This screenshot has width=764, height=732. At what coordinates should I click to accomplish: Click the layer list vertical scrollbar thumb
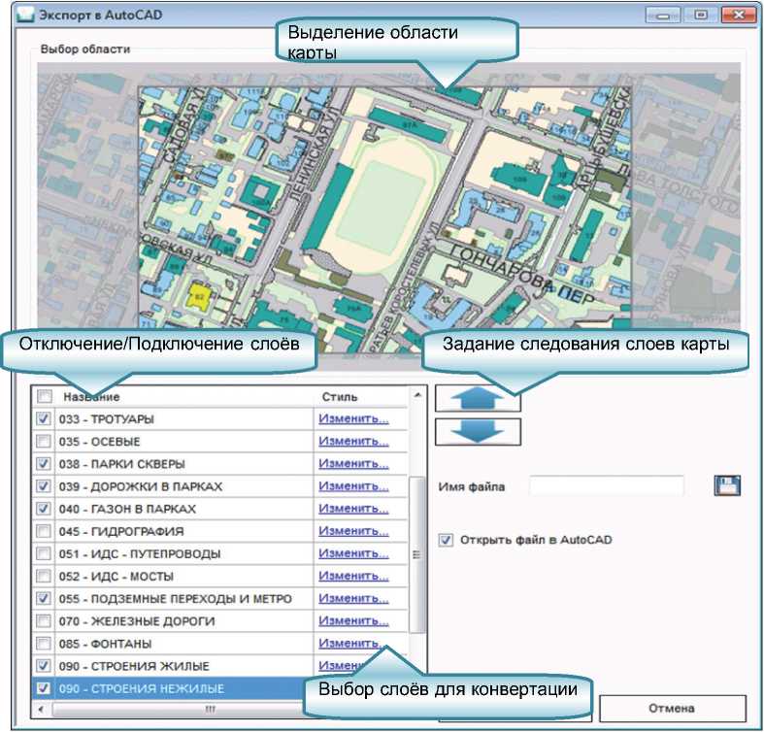click(417, 554)
